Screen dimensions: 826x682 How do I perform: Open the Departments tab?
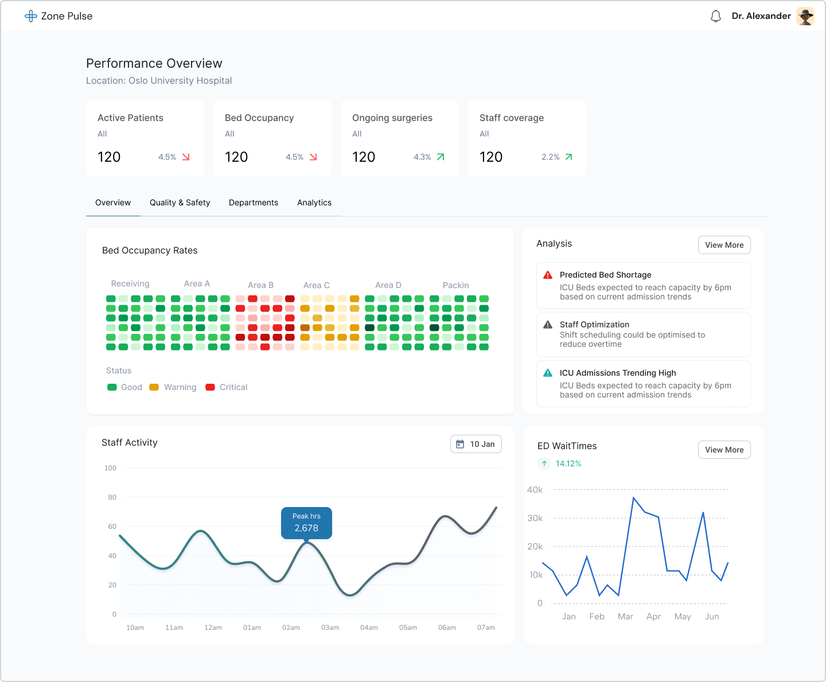click(254, 202)
